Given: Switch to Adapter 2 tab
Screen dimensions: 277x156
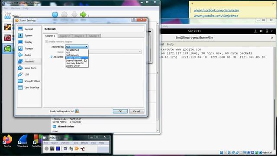Looking at the screenshot, I should 64,36.
